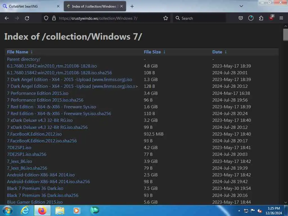Download 7 xDark Deluxe v4.3 32-Bit RG.iso
The image size is (288, 216).
pos(40,120)
